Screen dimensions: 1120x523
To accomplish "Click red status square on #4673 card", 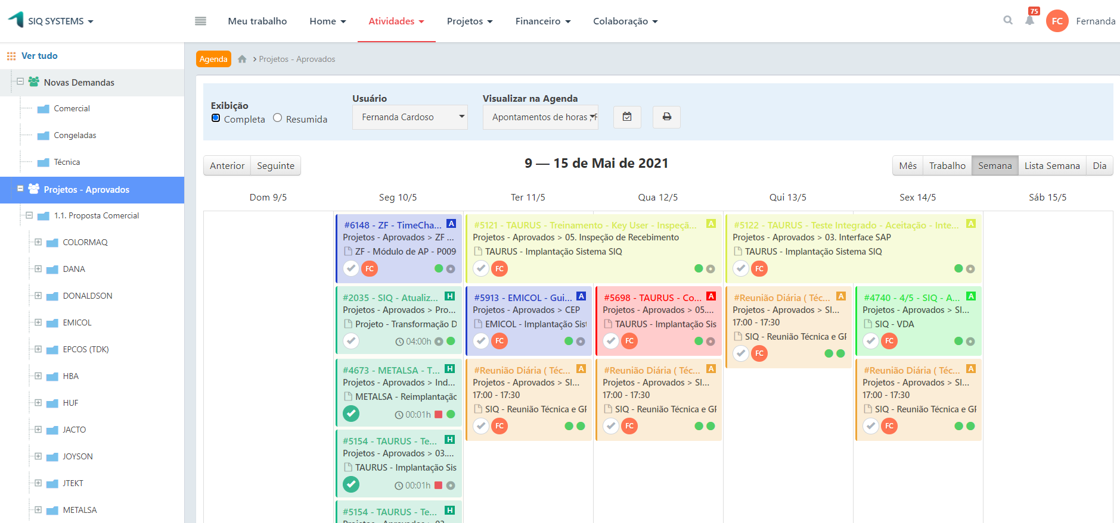I will [439, 414].
